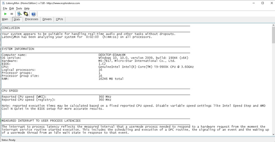275x142 pixels.
Task: Click the LatencyMon title bar app icon
Action: 3,3
